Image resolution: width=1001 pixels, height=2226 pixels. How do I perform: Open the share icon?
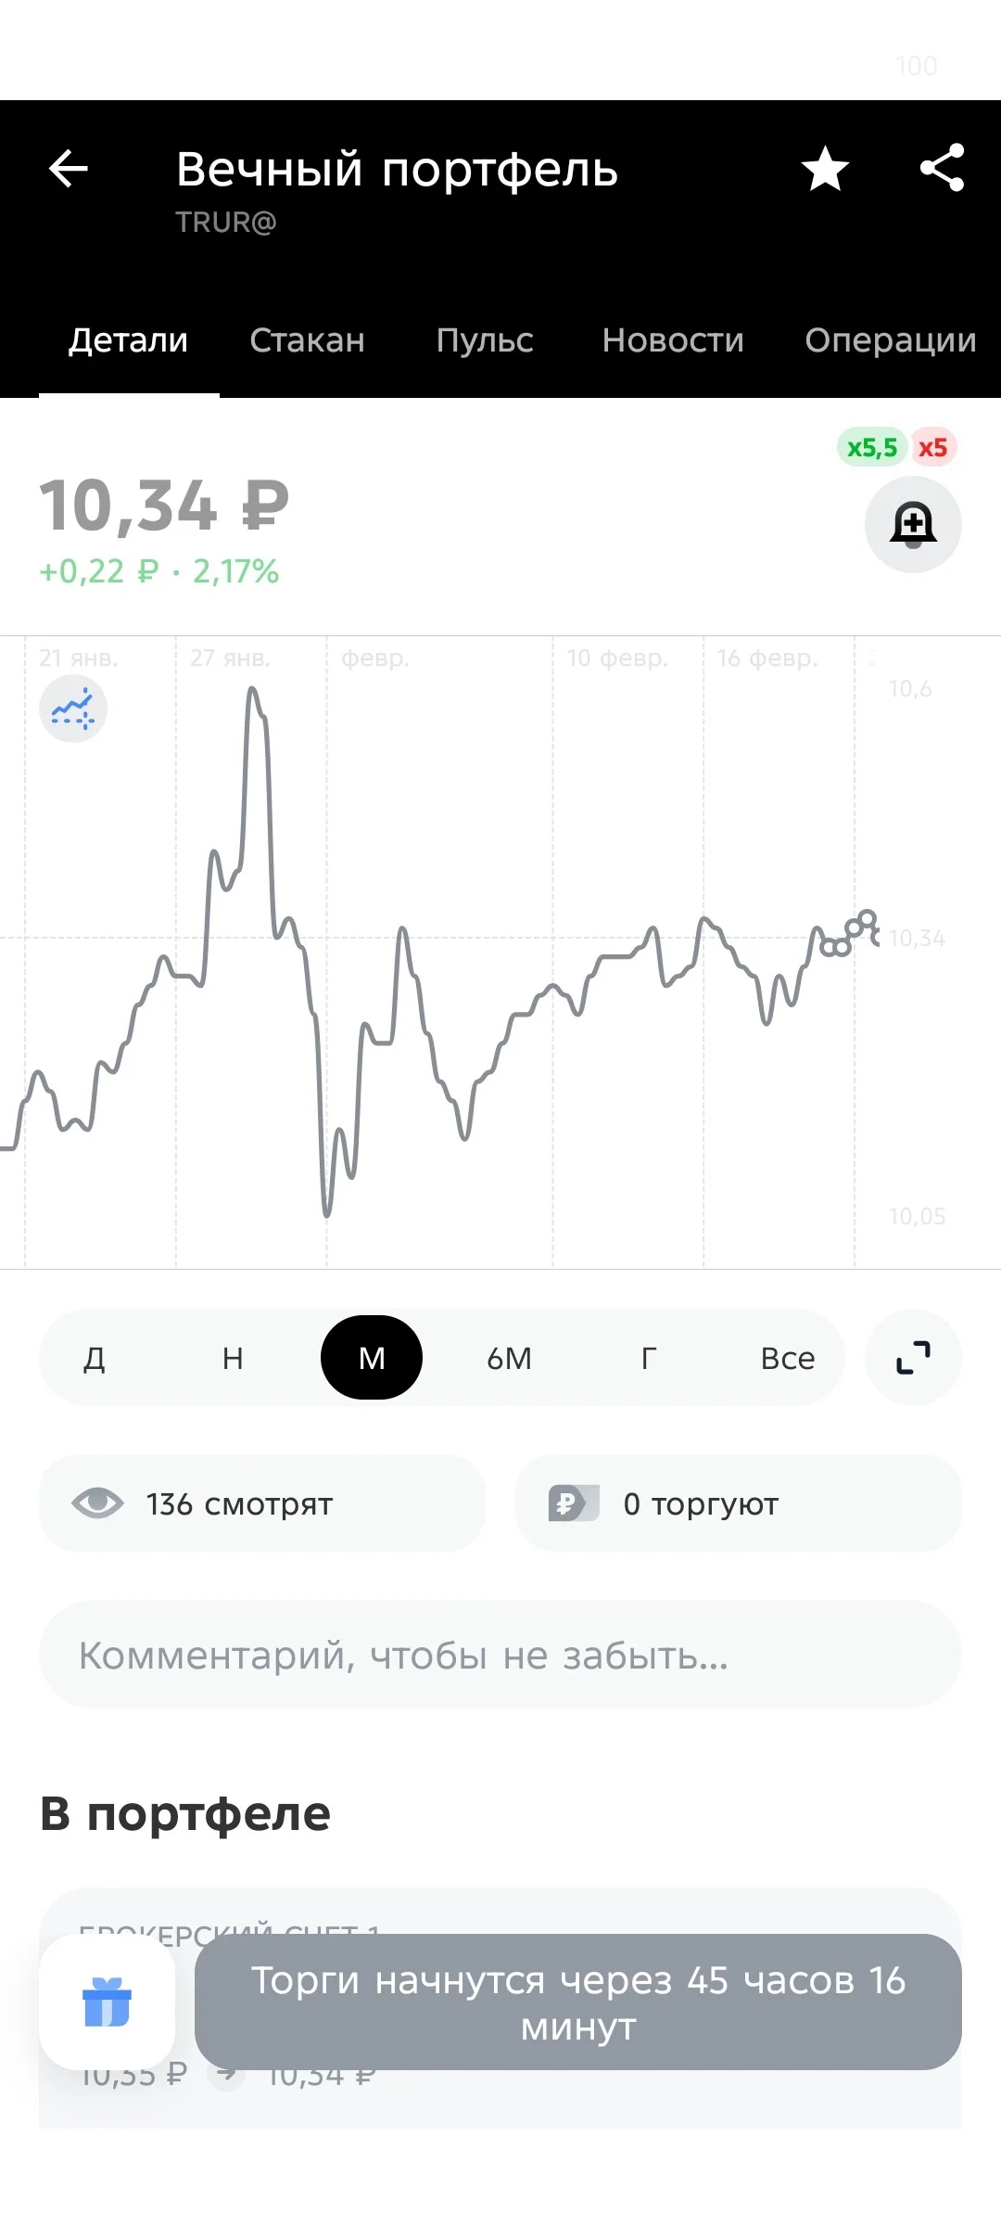point(942,168)
